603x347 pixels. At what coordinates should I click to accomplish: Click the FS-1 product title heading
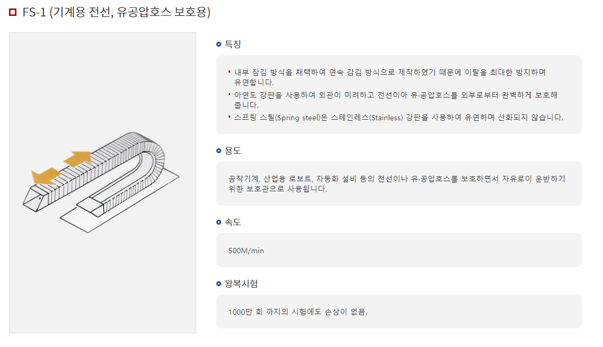click(116, 12)
